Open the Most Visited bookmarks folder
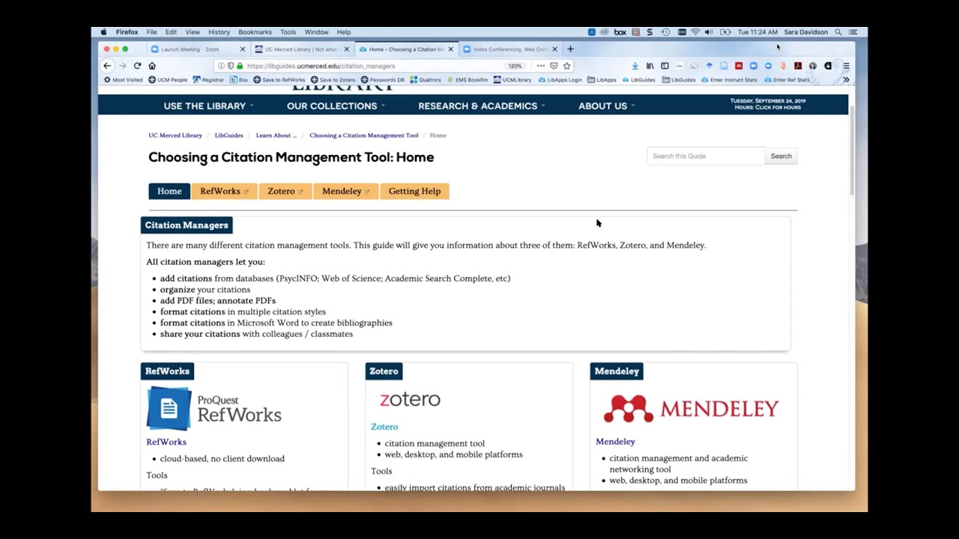959x539 pixels. (123, 79)
